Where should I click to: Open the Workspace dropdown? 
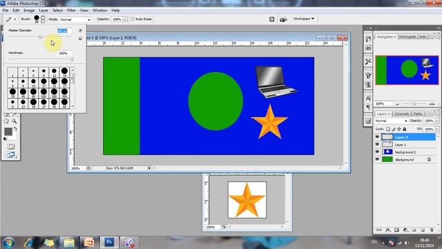[304, 19]
